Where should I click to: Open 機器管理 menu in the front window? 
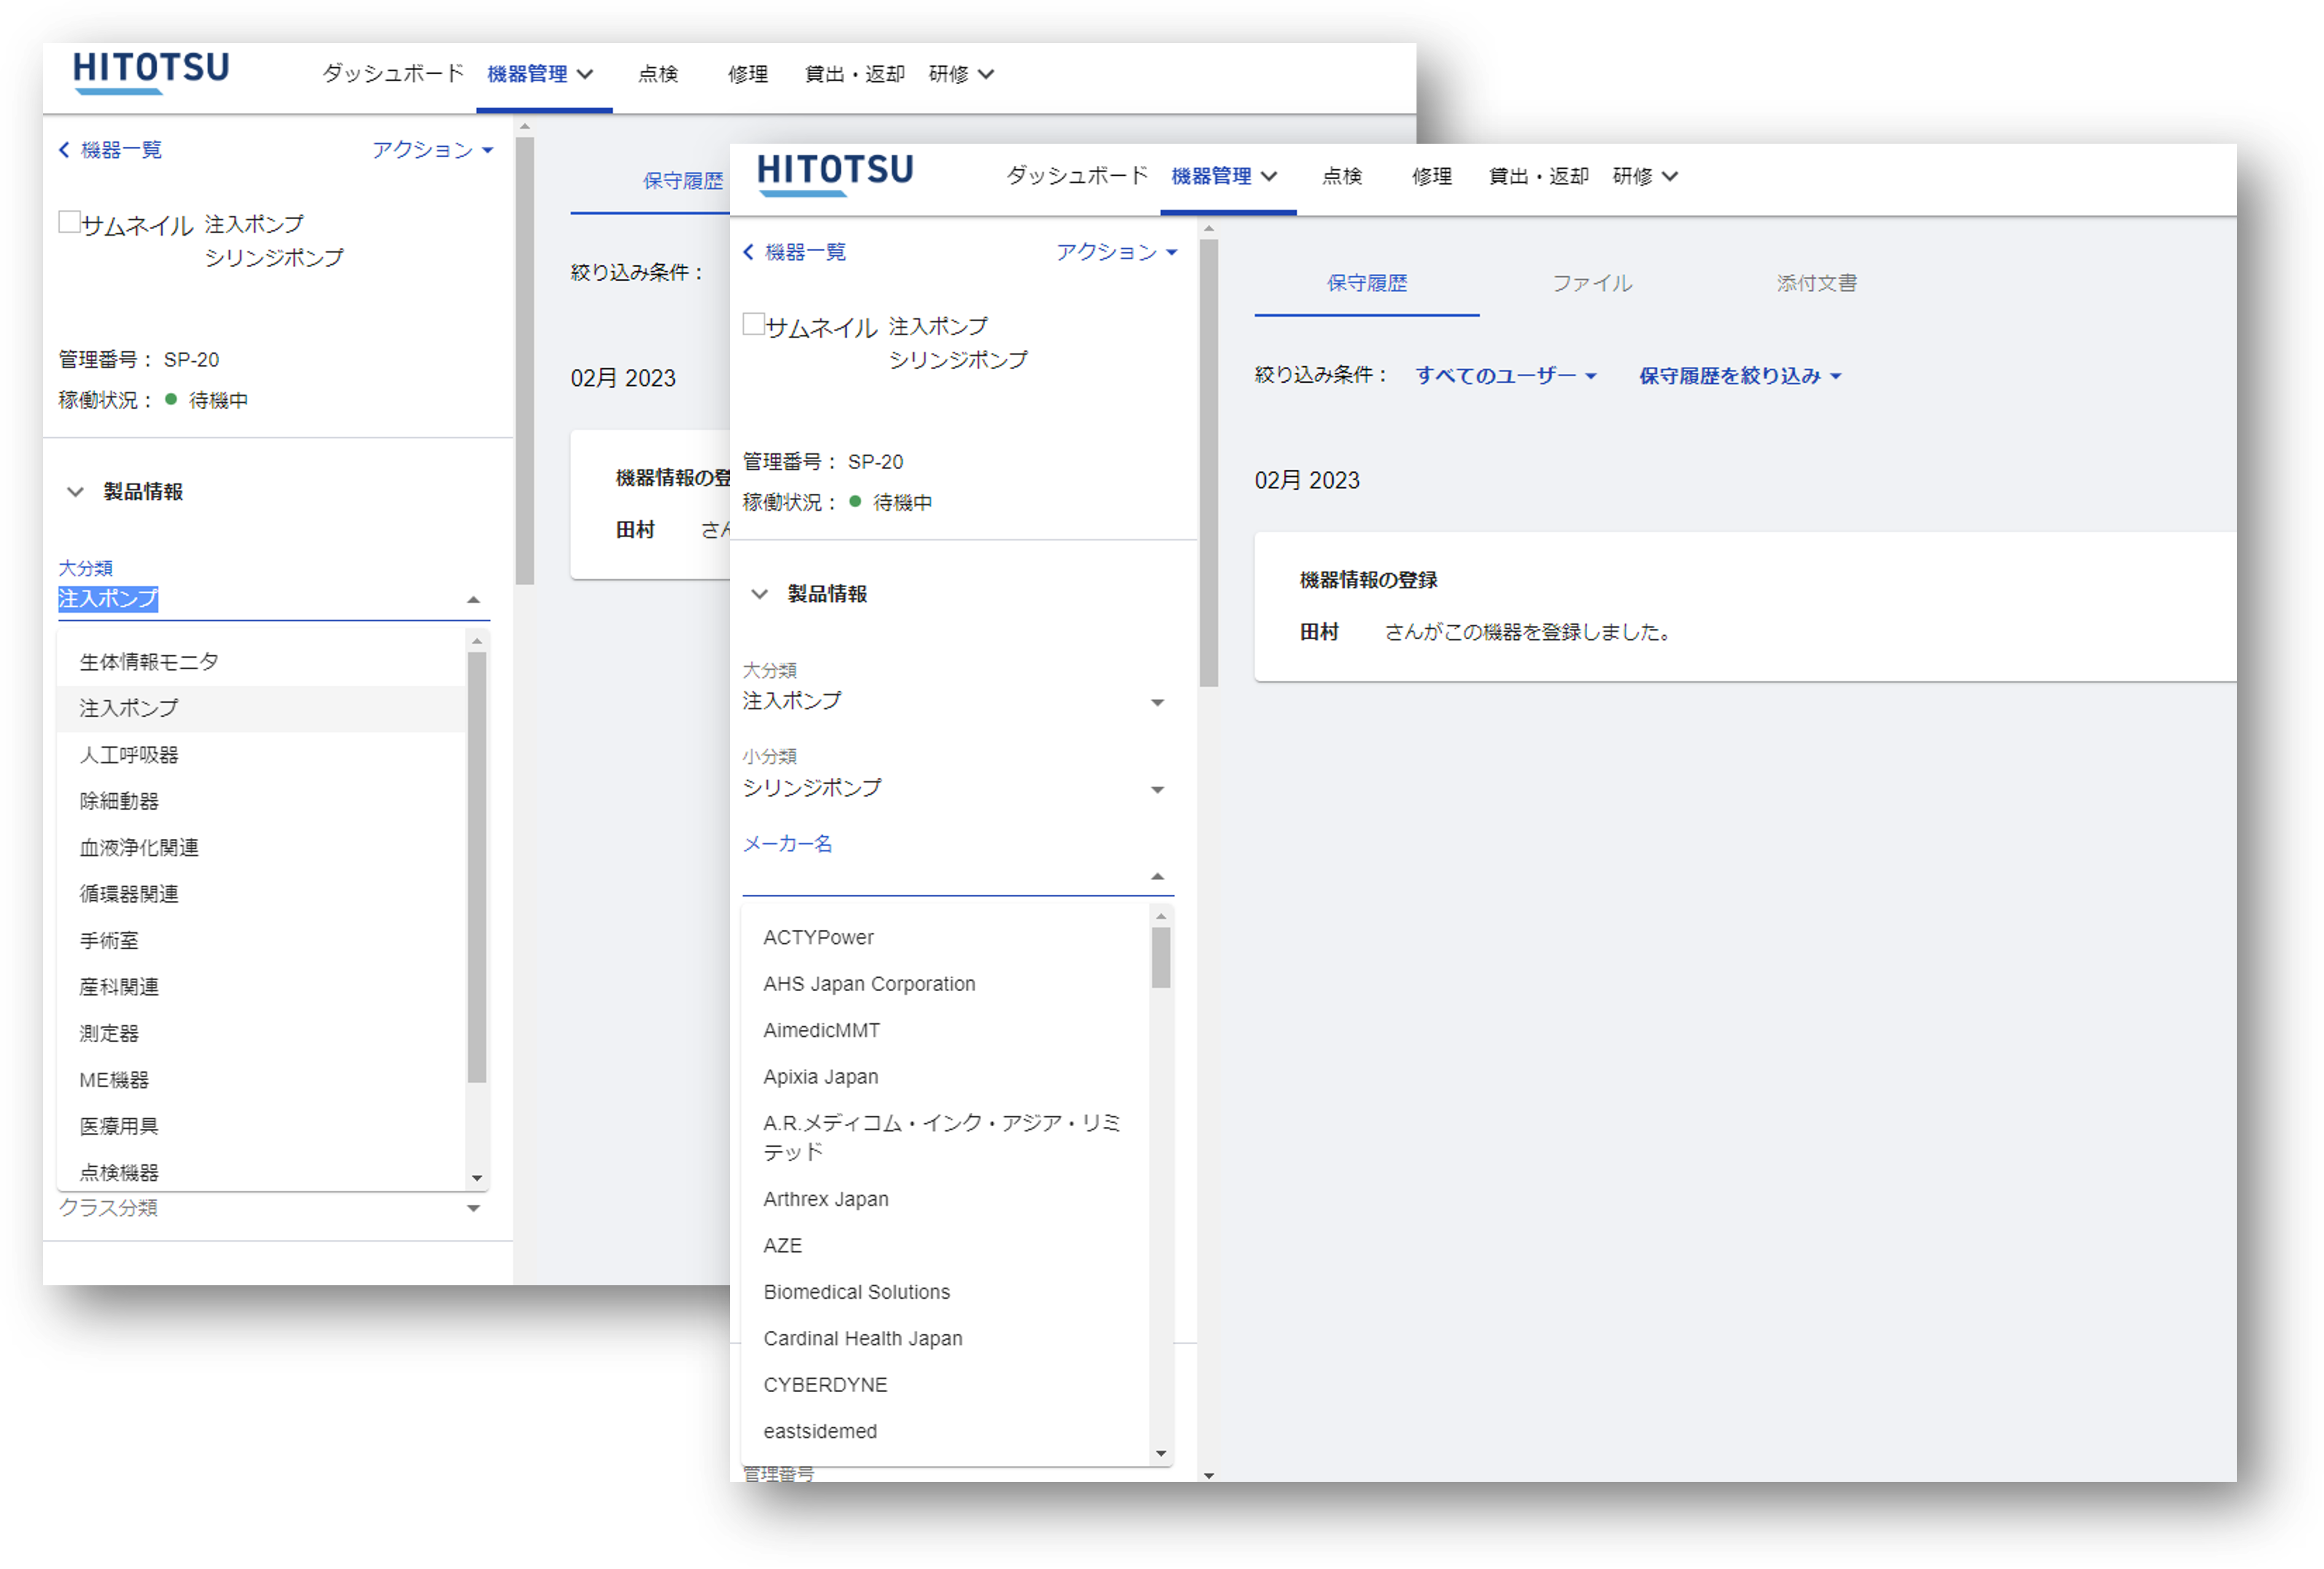coord(1225,176)
